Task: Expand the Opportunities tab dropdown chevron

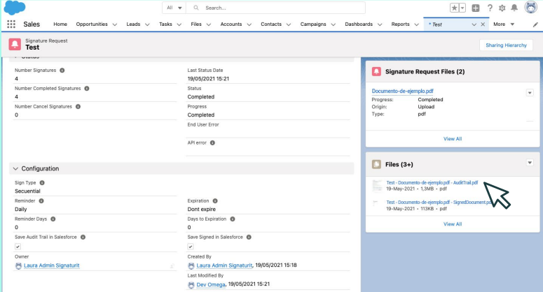Action: tap(115, 24)
